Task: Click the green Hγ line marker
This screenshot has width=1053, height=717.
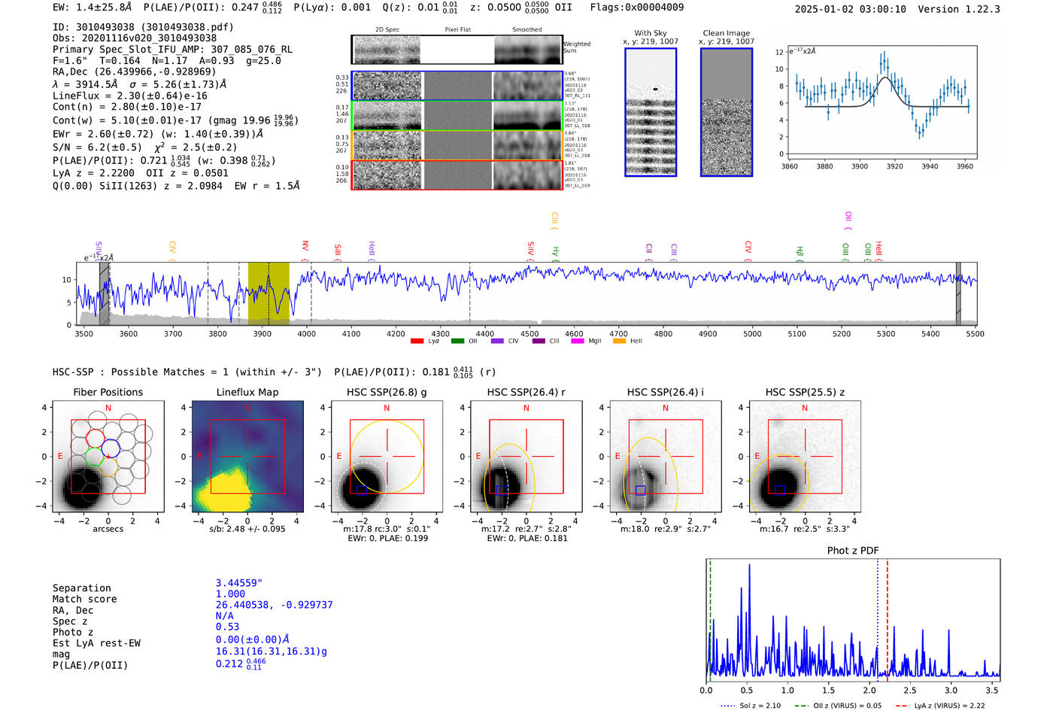Action: tap(555, 254)
